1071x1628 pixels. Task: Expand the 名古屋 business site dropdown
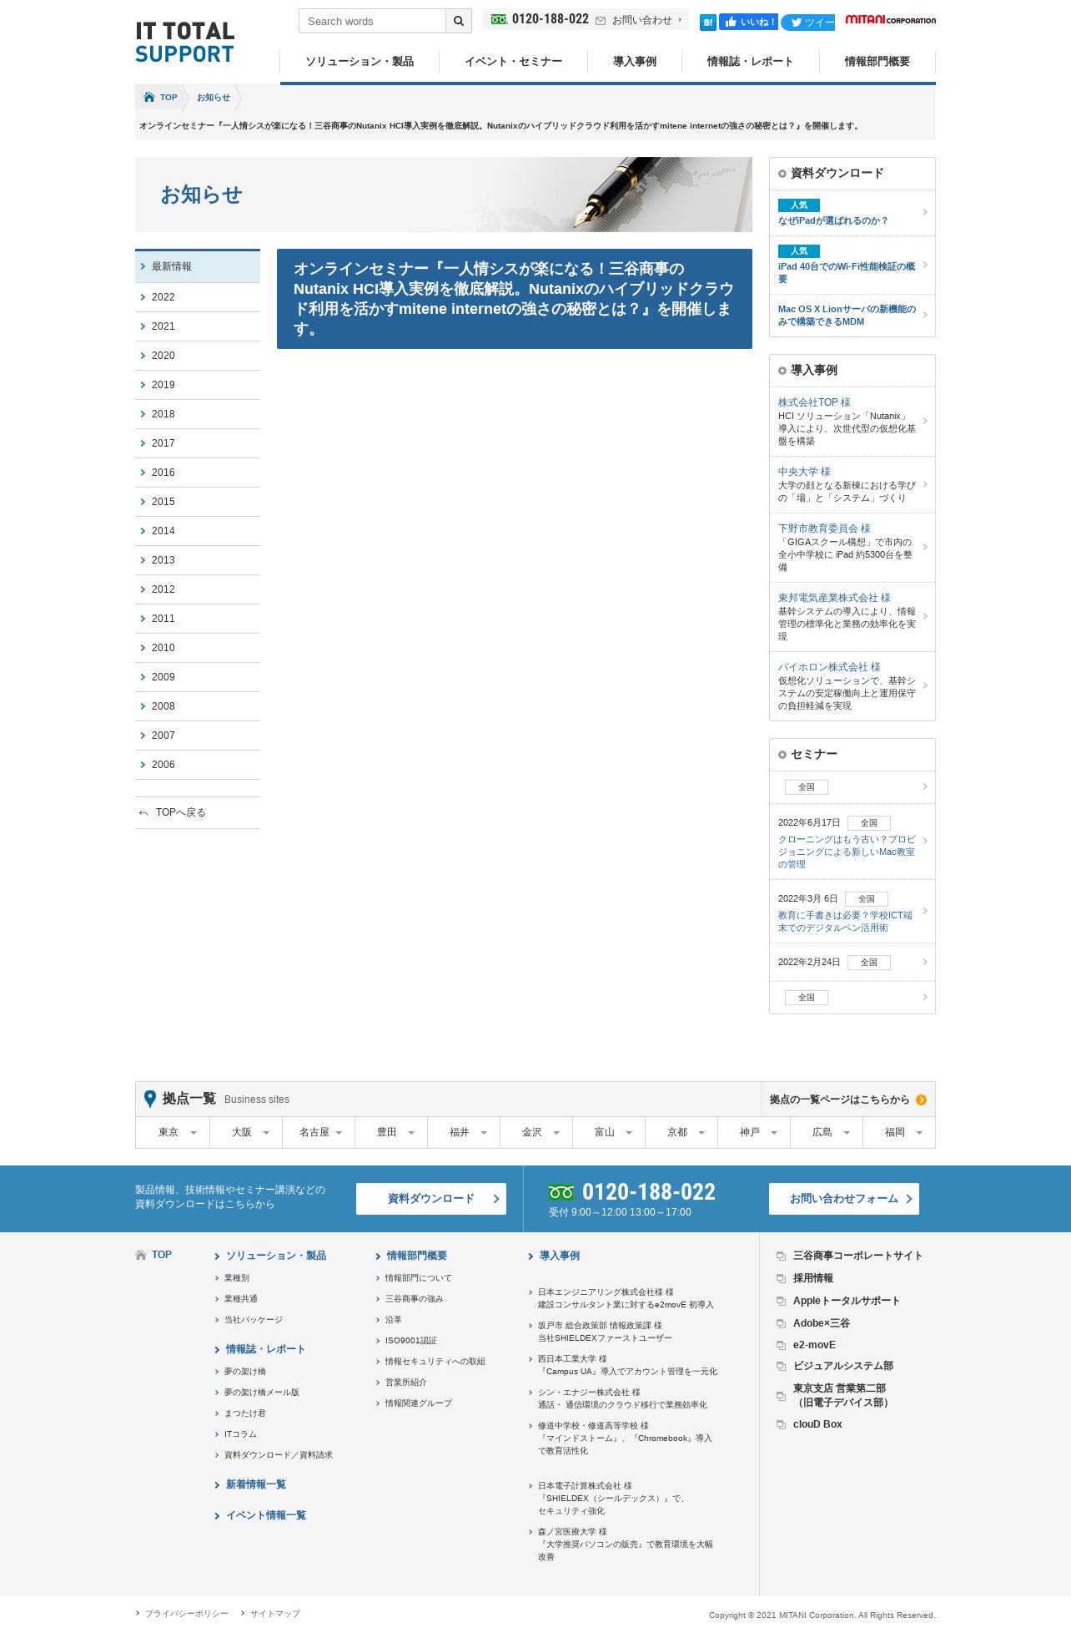click(x=319, y=1133)
